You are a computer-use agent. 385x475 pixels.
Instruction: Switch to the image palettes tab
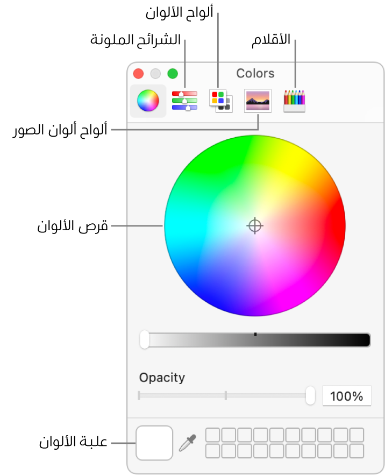click(x=258, y=101)
